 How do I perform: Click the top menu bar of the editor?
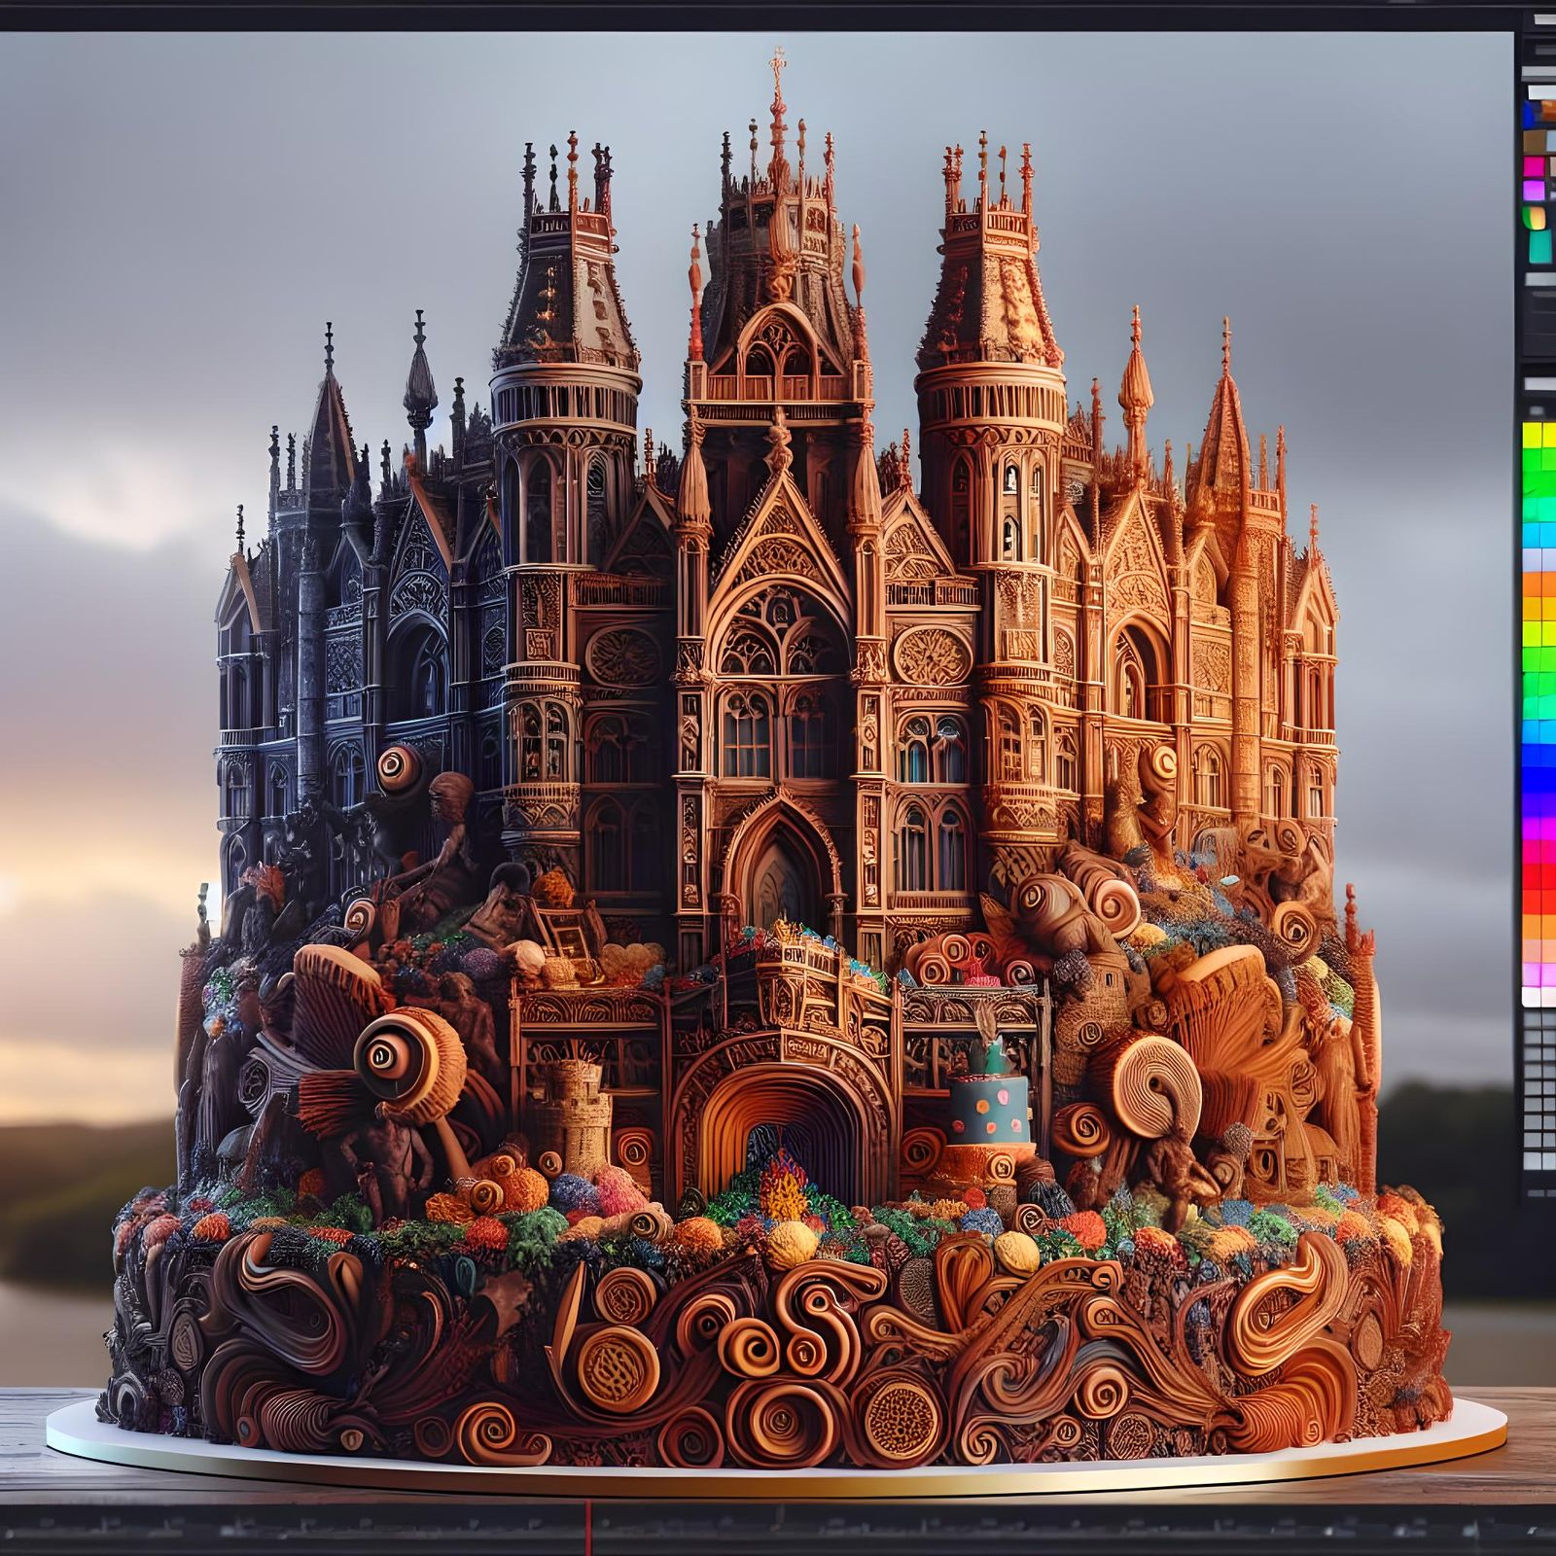point(778,12)
